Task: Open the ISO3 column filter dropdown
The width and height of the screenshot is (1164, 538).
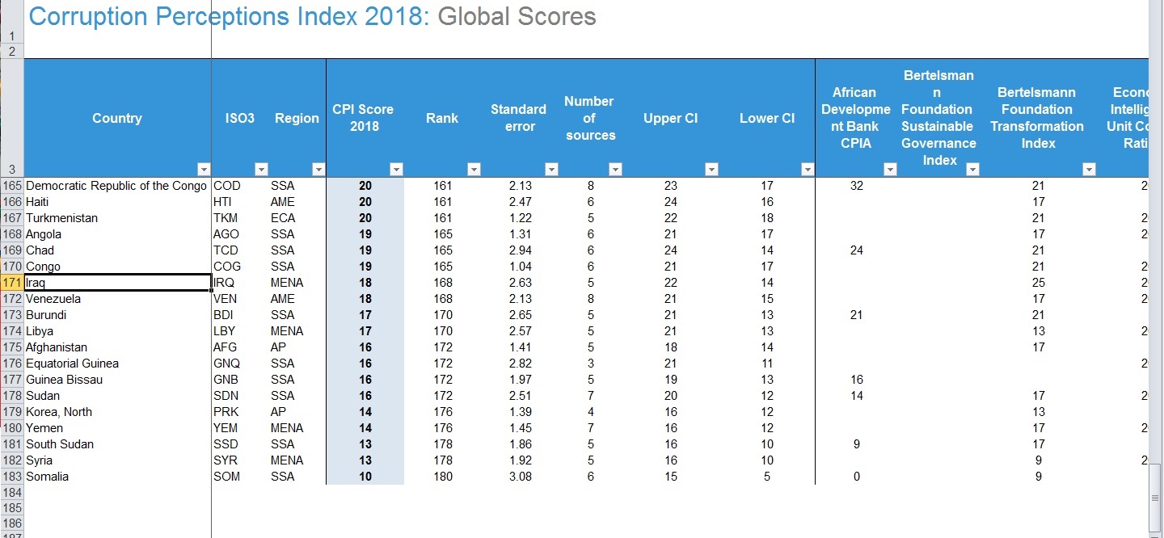Action: (261, 169)
